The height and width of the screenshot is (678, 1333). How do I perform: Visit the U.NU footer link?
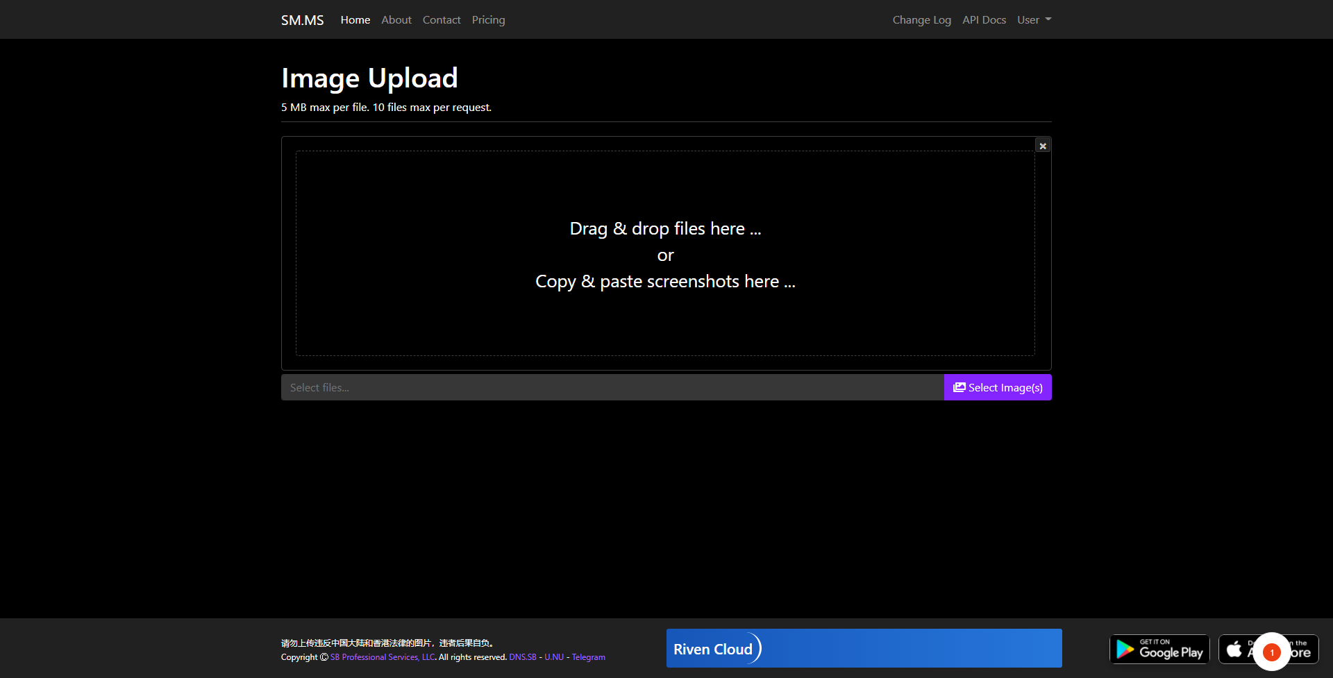pos(553,657)
